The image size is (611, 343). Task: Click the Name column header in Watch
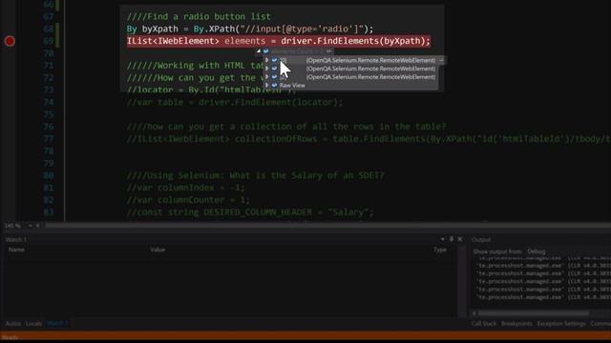(x=16, y=250)
